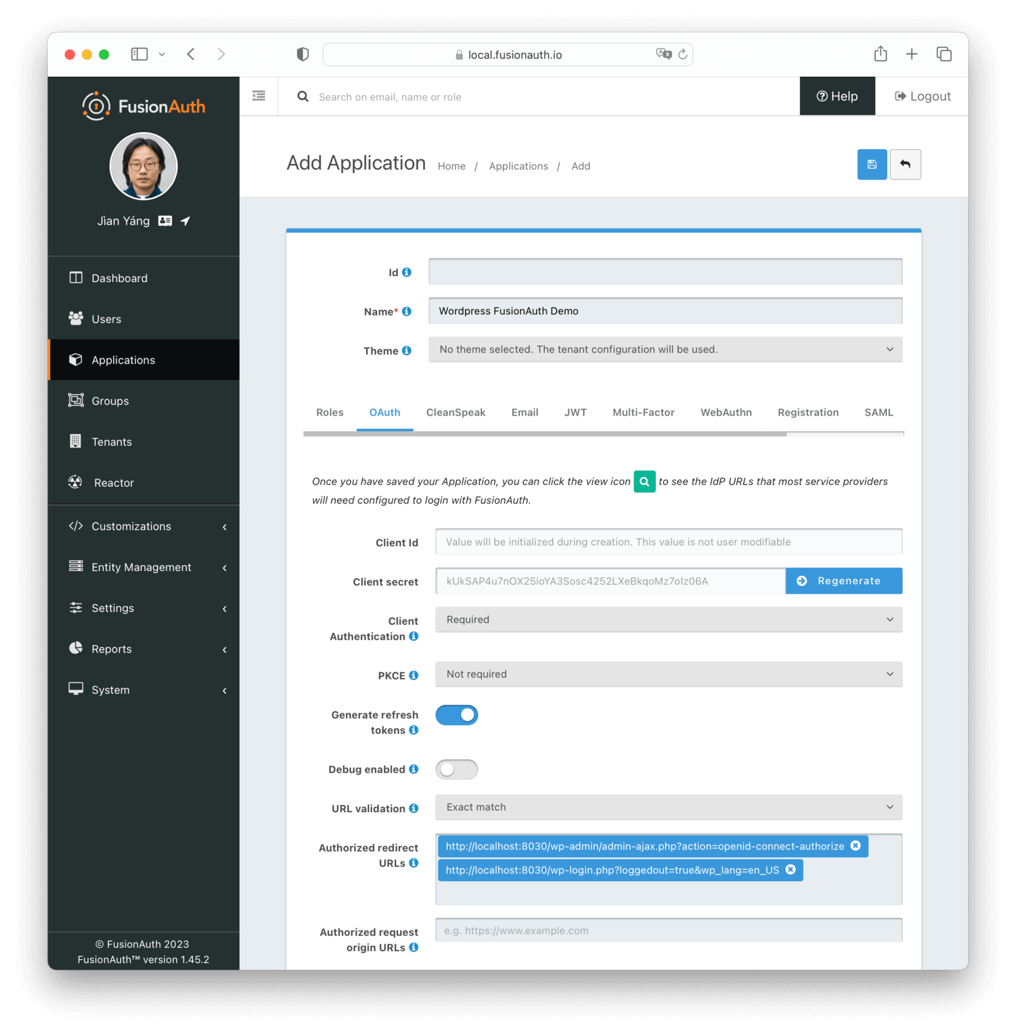Viewport: 1016px width, 1033px height.
Task: Open the user card icon beside Jian Yáng
Action: point(165,221)
